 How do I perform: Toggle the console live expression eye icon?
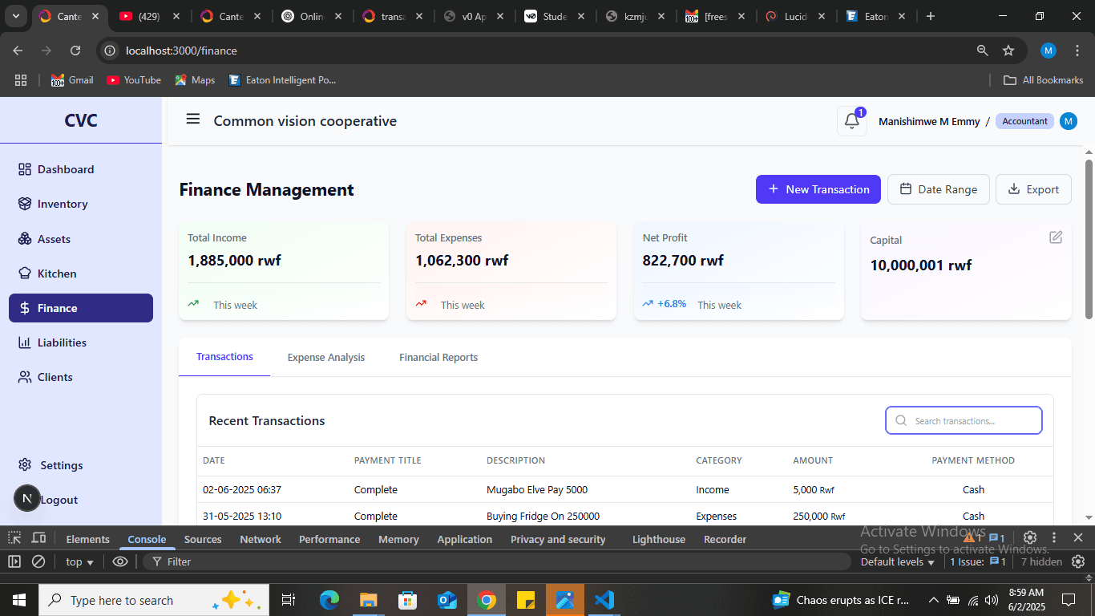tap(120, 562)
